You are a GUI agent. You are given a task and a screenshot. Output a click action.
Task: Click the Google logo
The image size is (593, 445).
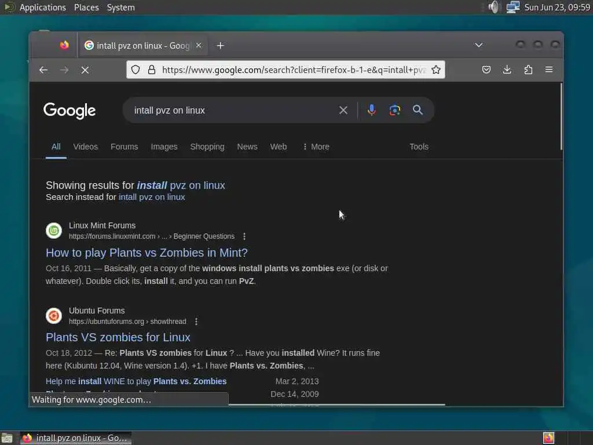point(69,111)
